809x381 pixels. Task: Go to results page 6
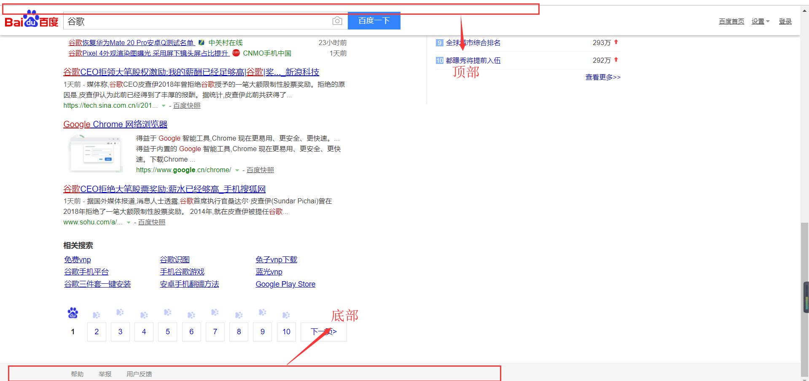191,332
